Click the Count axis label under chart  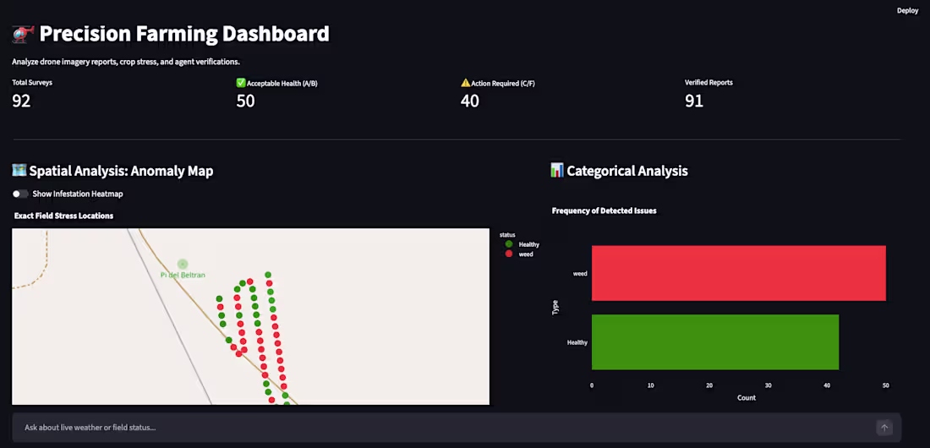click(747, 397)
